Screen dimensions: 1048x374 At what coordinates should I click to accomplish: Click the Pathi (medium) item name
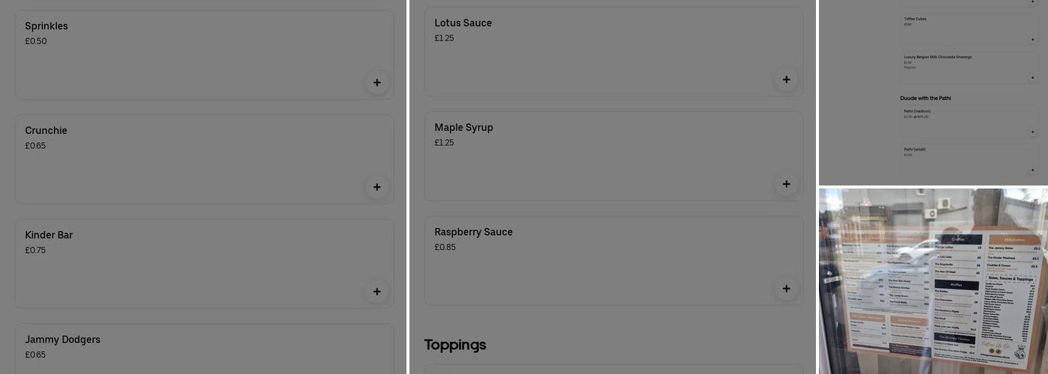[917, 111]
